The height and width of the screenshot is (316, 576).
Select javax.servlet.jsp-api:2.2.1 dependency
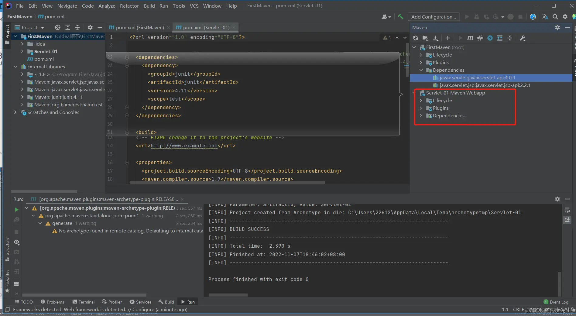pyautogui.click(x=485, y=85)
